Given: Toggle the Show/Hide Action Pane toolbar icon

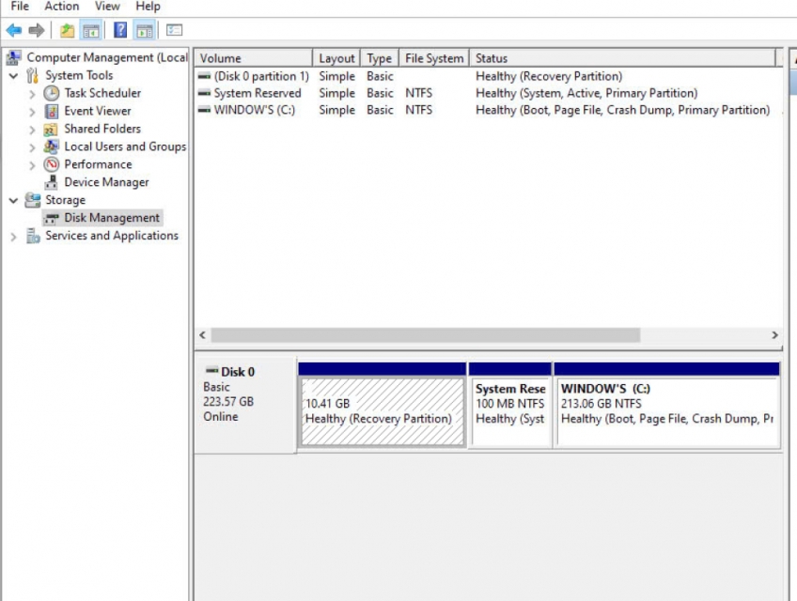Looking at the screenshot, I should pyautogui.click(x=144, y=31).
